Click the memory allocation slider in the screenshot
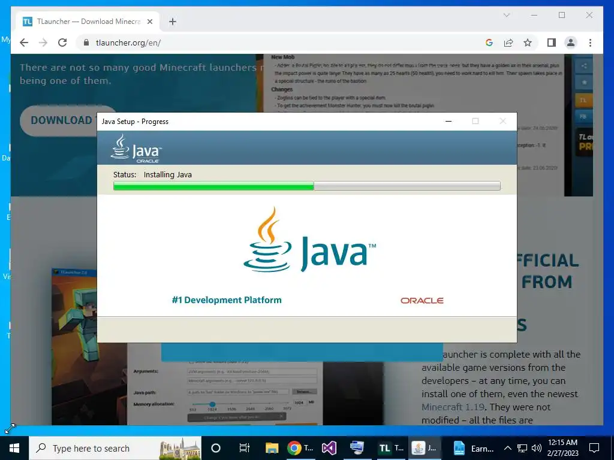This screenshot has height=460, width=614. [240, 404]
